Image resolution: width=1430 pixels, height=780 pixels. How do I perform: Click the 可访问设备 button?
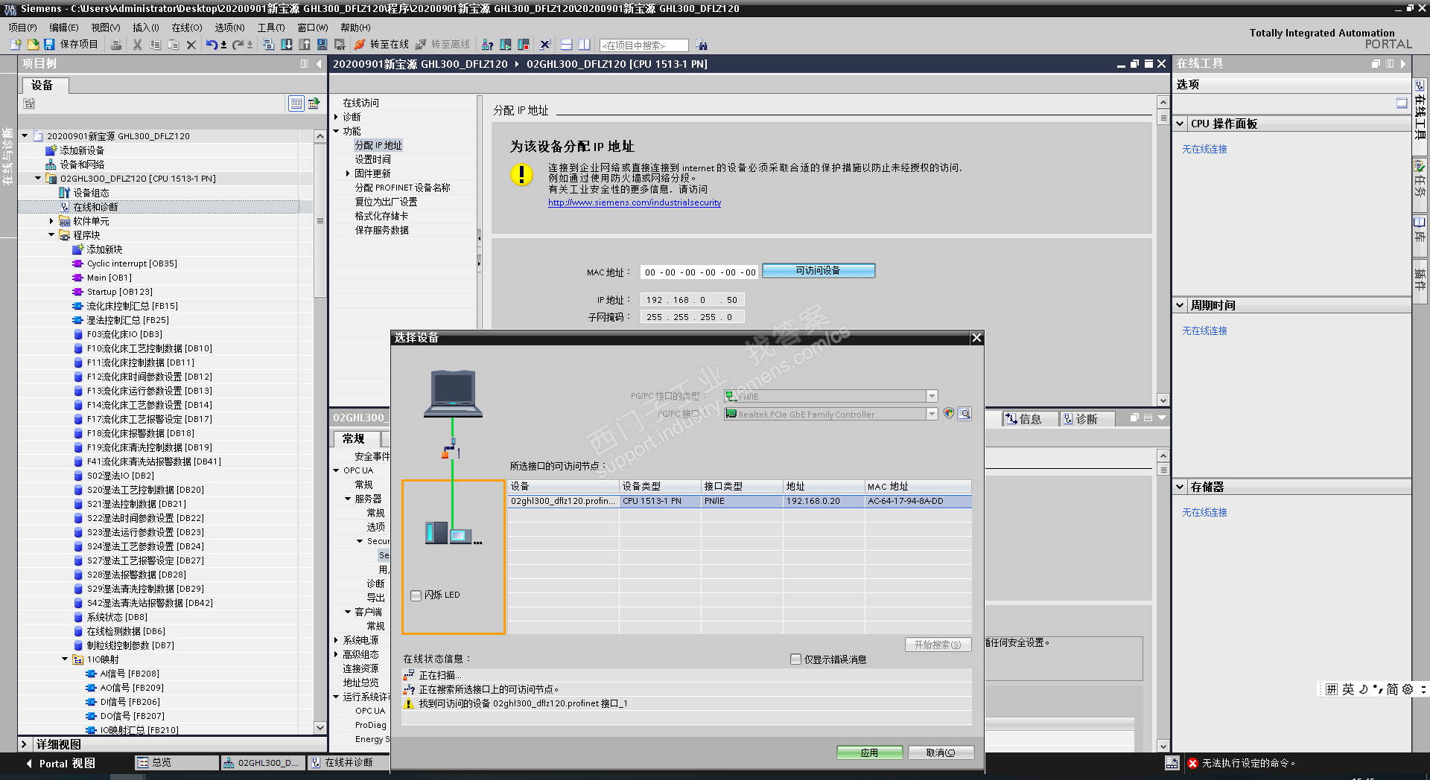pos(819,271)
